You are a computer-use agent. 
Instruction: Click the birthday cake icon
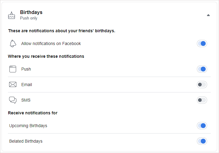[x=11, y=15]
